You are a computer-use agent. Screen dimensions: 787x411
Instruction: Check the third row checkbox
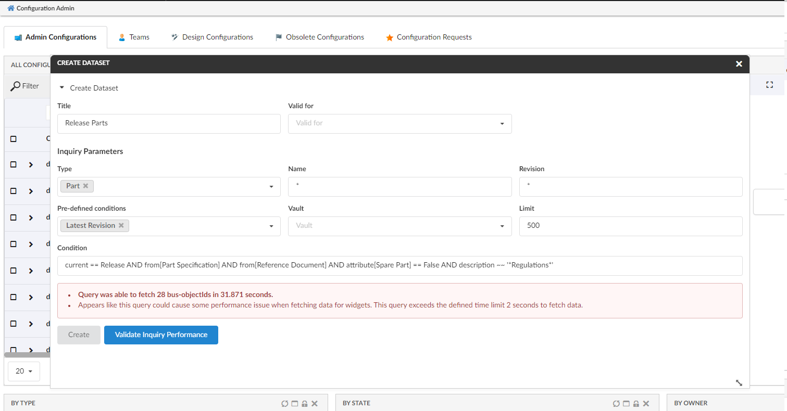(14, 217)
